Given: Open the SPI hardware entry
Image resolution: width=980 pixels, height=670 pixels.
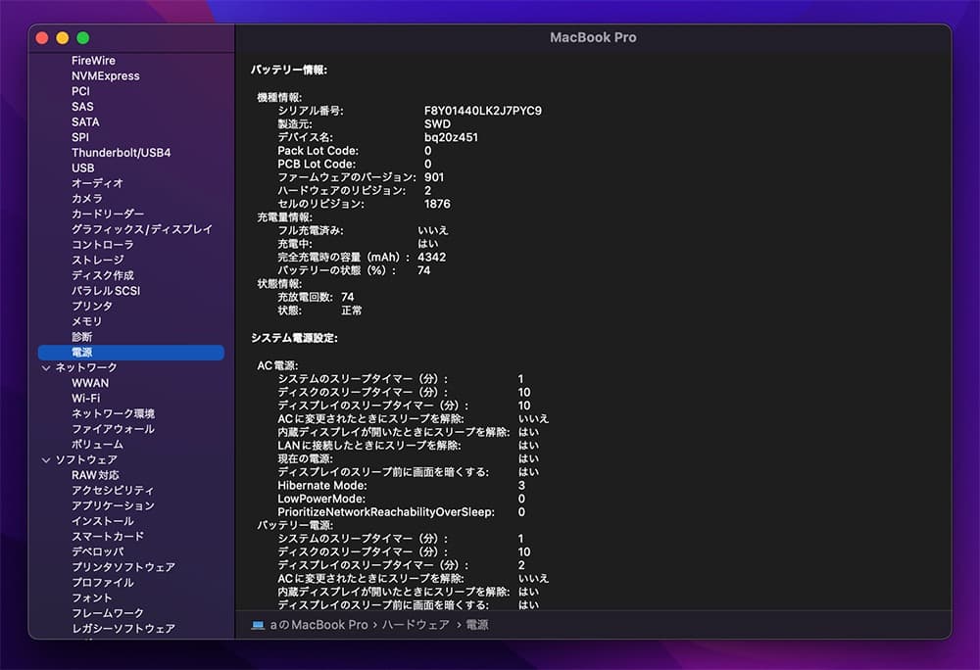Looking at the screenshot, I should tap(80, 137).
